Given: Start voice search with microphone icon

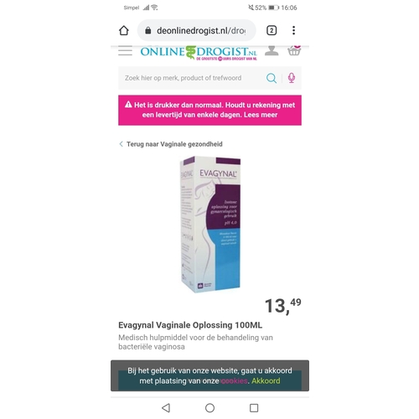Looking at the screenshot, I should coord(292,78).
